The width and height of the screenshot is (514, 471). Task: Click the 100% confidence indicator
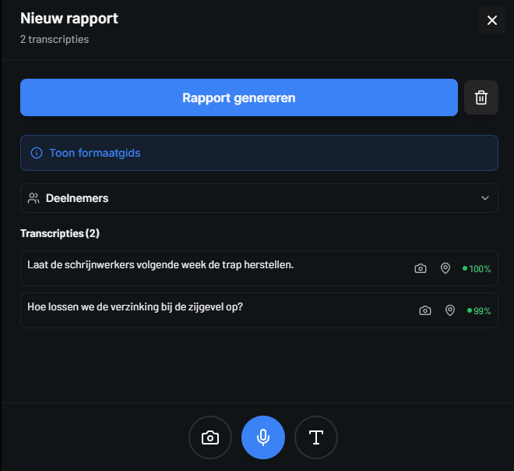[477, 268]
